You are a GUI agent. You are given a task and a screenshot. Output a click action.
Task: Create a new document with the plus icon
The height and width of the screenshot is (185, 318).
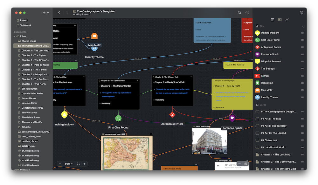coord(43,12)
